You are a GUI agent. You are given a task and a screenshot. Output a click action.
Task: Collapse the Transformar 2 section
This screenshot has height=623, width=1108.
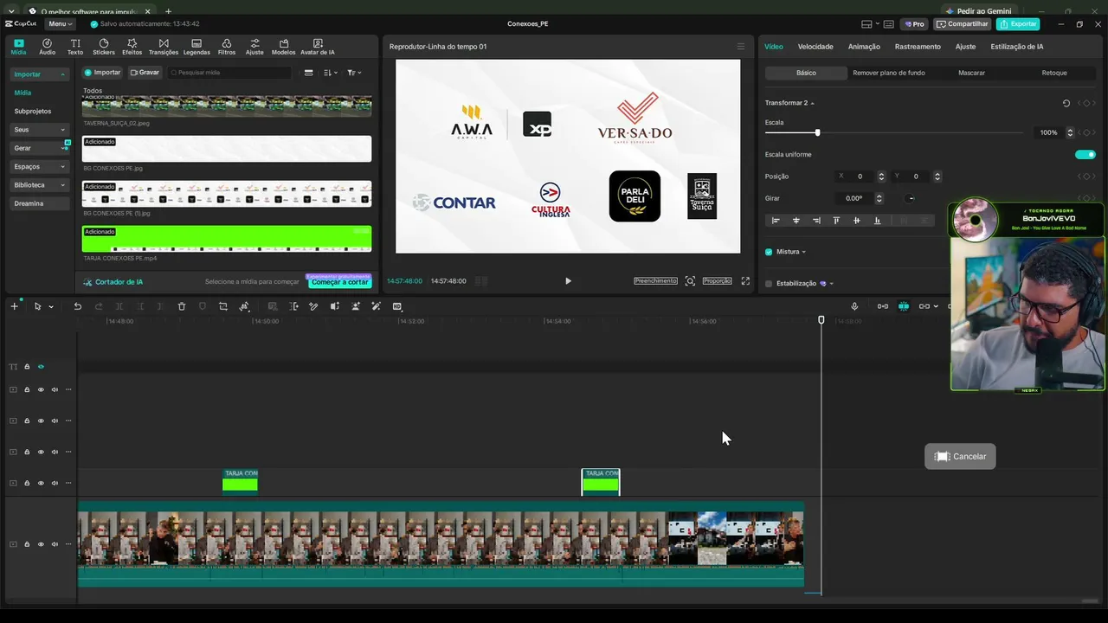(x=812, y=103)
